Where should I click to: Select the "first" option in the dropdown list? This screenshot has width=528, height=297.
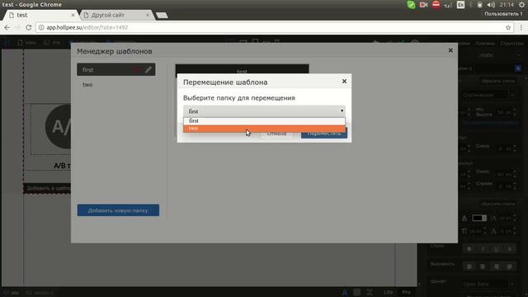tap(264, 121)
